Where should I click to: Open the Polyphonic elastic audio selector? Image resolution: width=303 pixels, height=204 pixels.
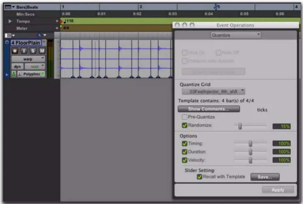[34, 74]
